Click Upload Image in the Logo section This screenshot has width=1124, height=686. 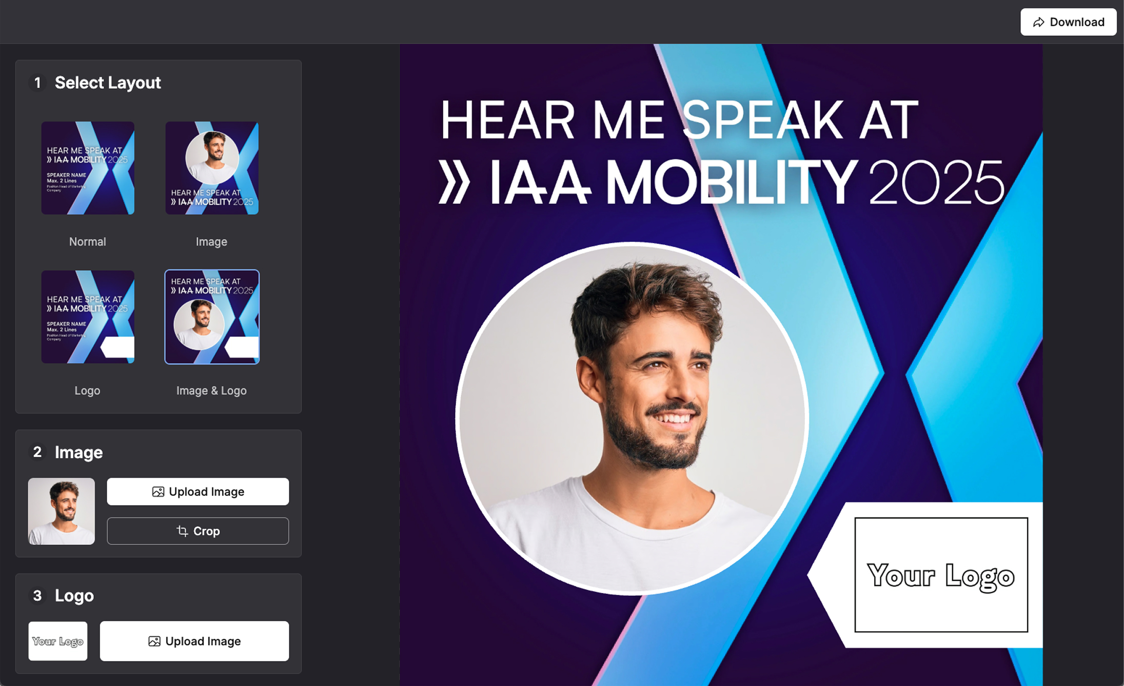point(194,641)
